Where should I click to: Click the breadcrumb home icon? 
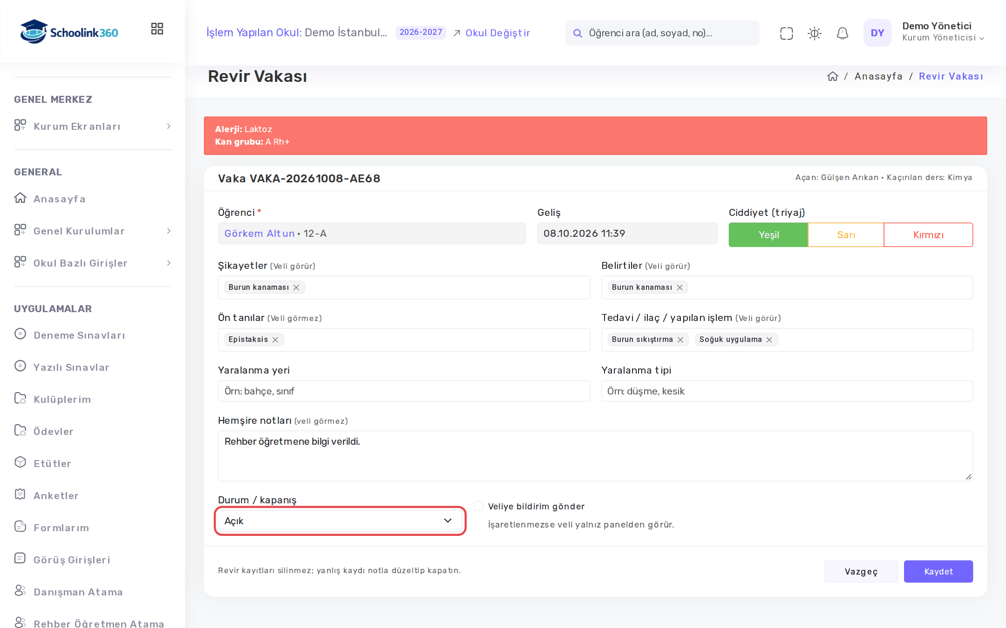[x=832, y=76]
